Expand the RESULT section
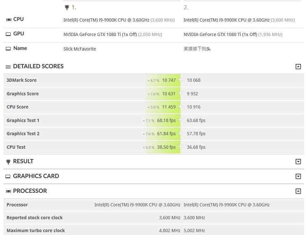Screen dimensions: 306x235 [298, 161]
